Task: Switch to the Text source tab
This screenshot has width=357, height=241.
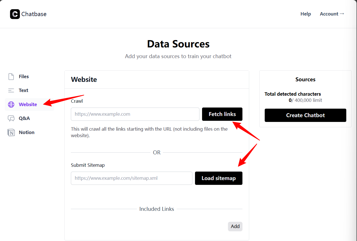Action: pos(23,90)
